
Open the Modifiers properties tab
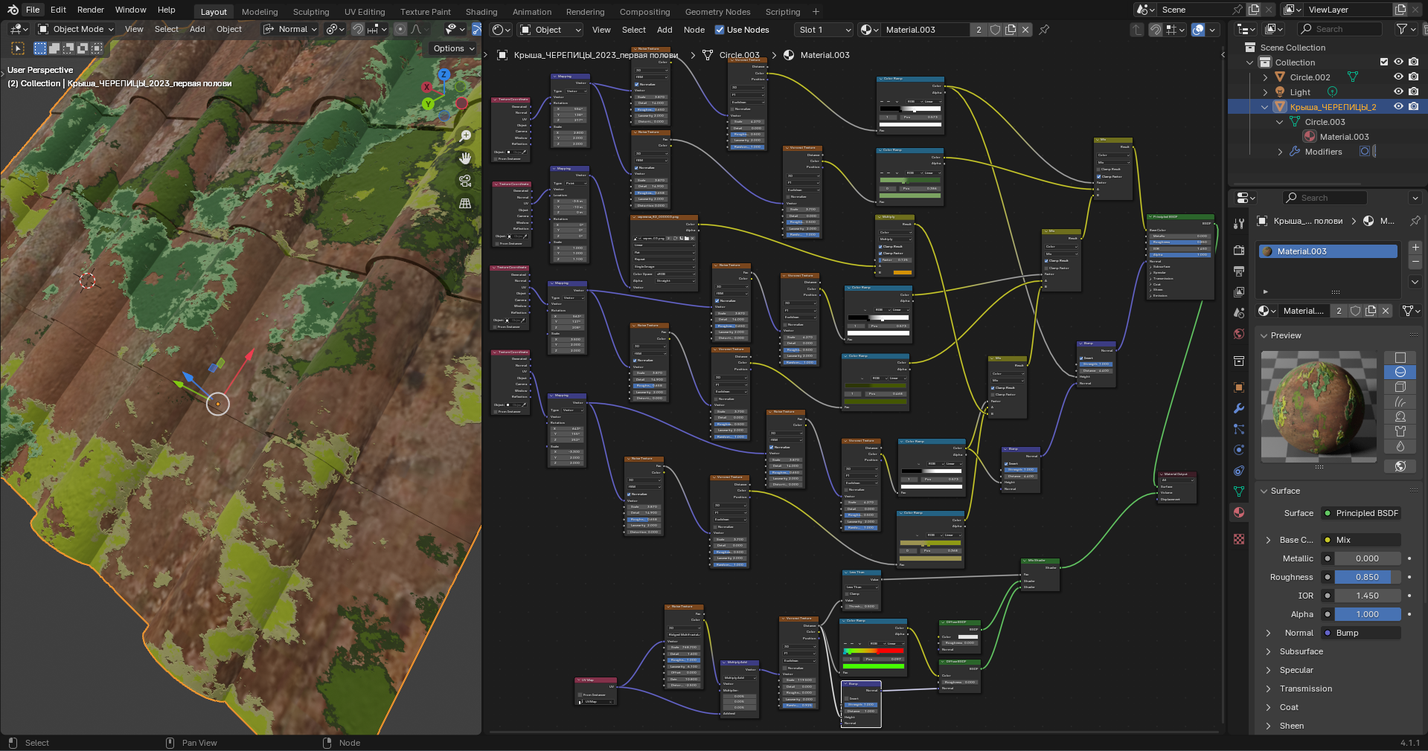[1239, 408]
